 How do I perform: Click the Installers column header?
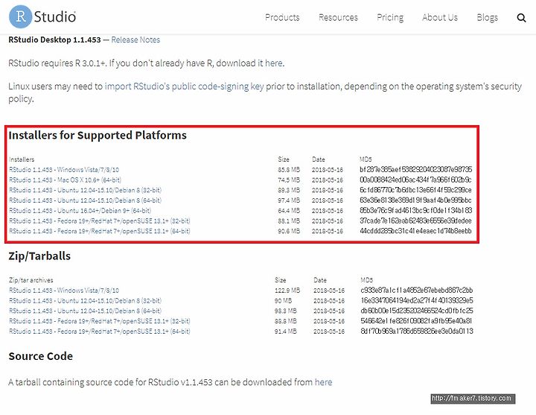point(22,159)
